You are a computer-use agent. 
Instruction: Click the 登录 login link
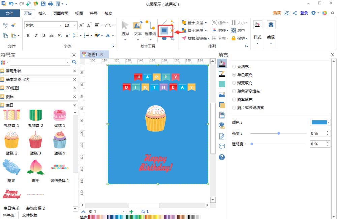(x=304, y=13)
